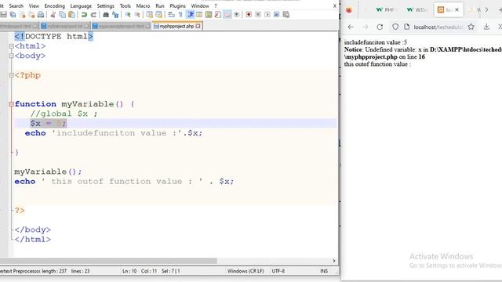Screen dimensions: 502x282
Task: Click the horizontal scrollbar right arrow
Action: (x=334, y=261)
